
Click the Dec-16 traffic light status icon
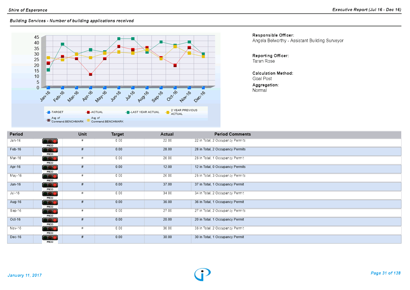click(50, 238)
